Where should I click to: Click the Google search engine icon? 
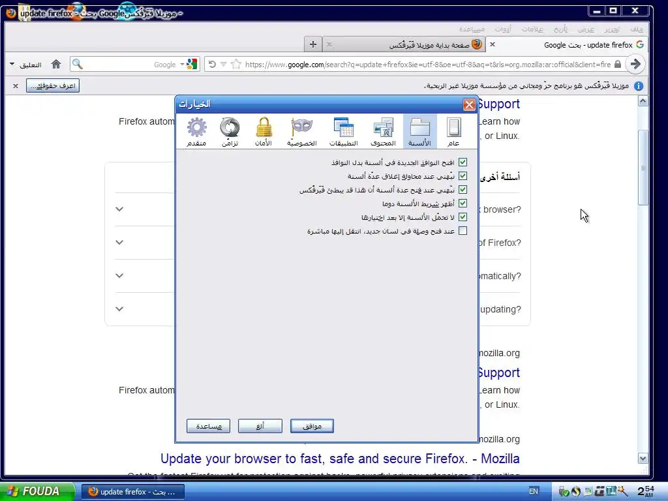pos(192,65)
